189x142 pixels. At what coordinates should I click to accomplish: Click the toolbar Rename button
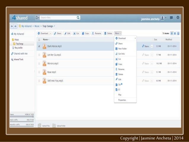coord(97,33)
